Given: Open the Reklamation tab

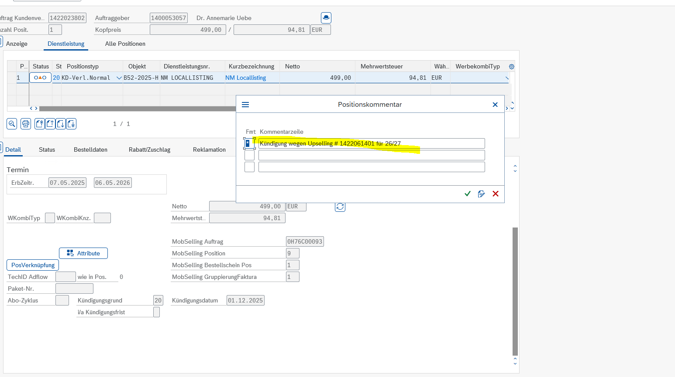Looking at the screenshot, I should (209, 149).
